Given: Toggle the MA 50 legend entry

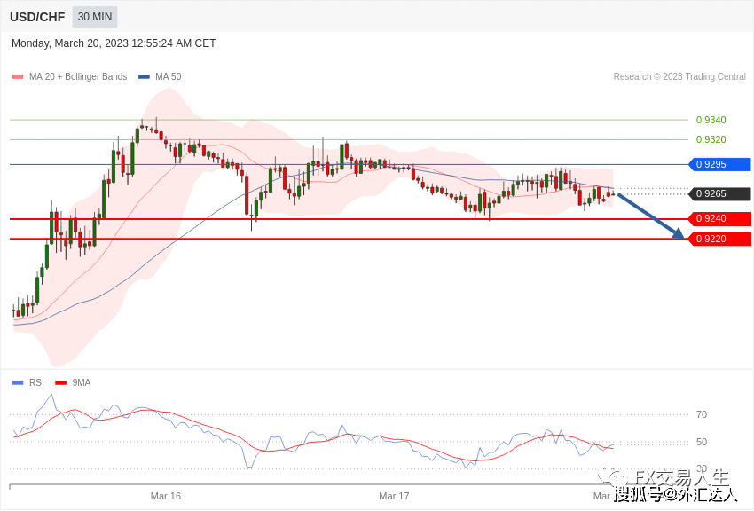Looking at the screenshot, I should (160, 77).
